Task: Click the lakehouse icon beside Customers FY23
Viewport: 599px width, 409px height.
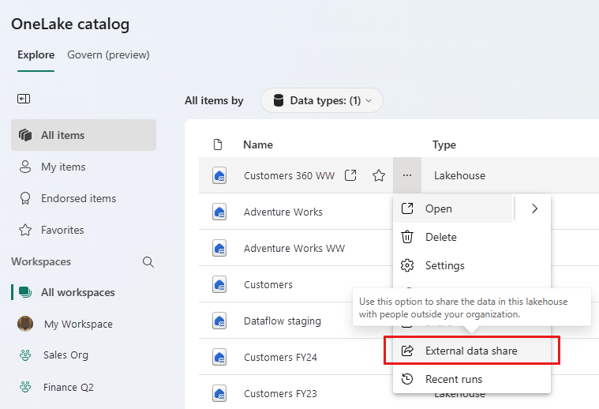Action: [x=219, y=393]
